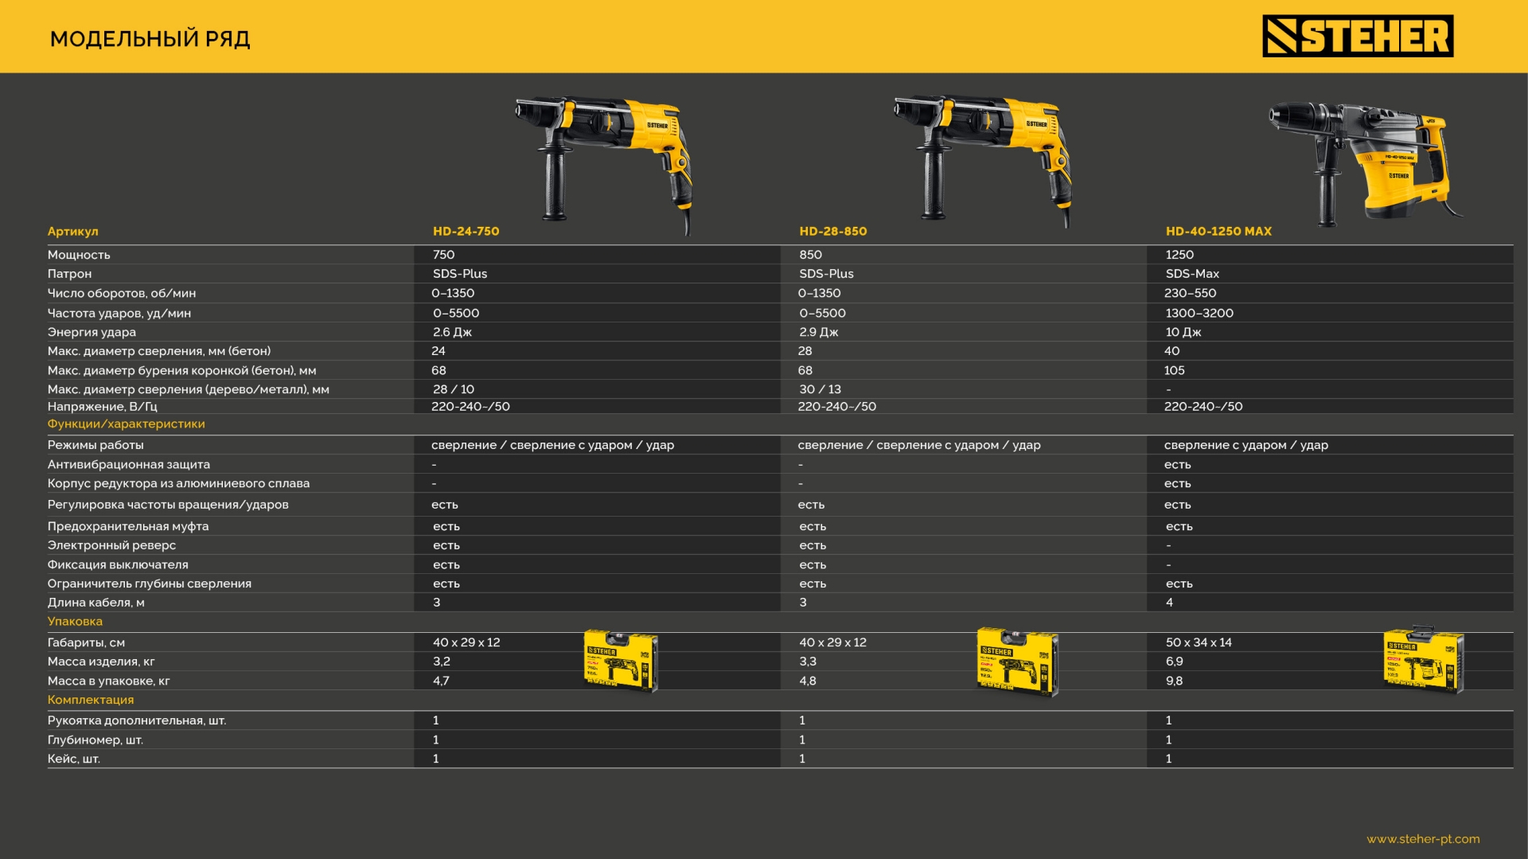Click the HD-40-1250 MAX model name
This screenshot has height=859, width=1528.
(x=1218, y=231)
